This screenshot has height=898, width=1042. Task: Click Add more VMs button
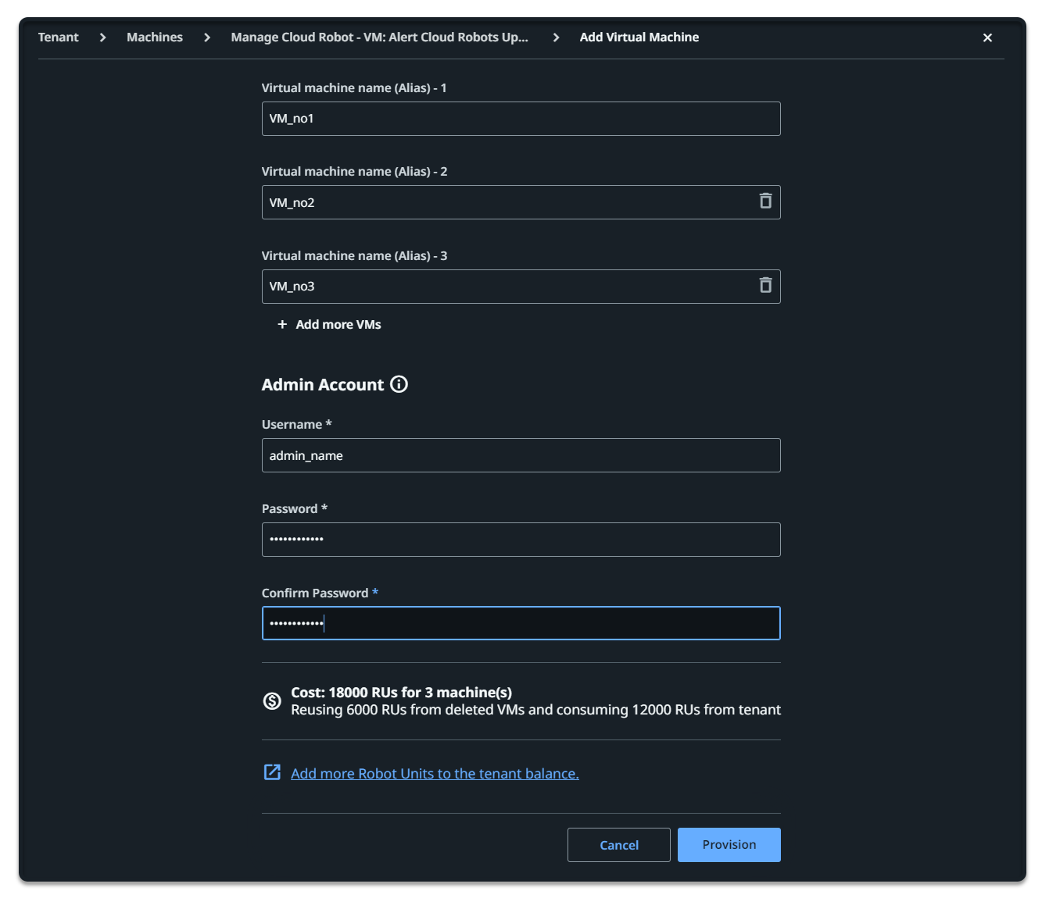tap(338, 324)
